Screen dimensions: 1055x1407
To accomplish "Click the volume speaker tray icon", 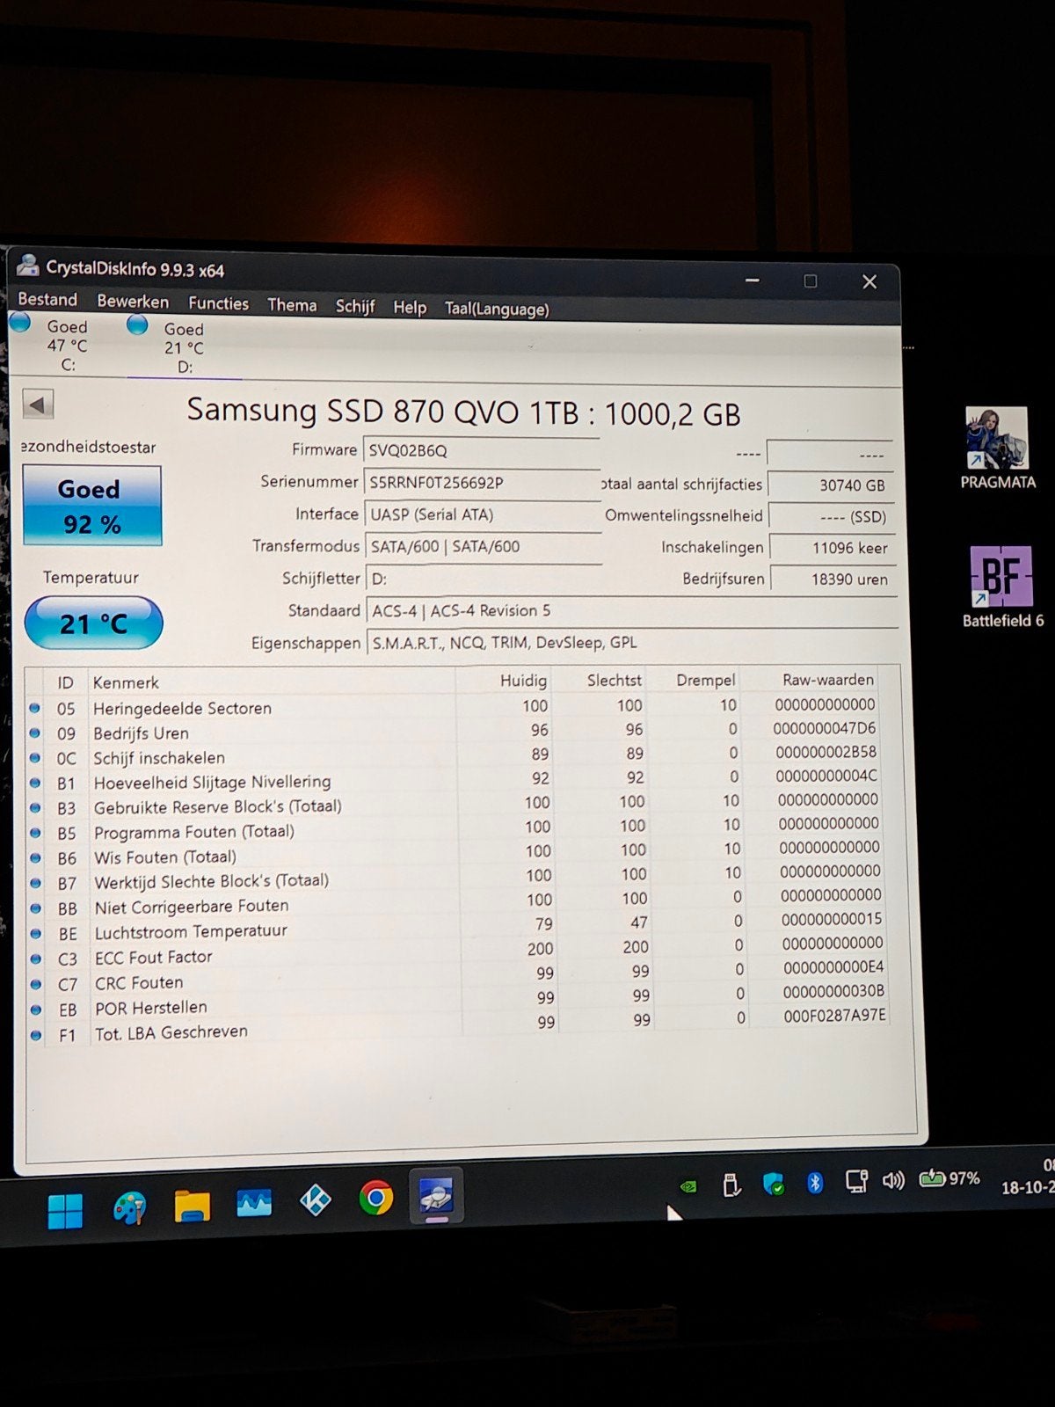I will click(x=893, y=1180).
